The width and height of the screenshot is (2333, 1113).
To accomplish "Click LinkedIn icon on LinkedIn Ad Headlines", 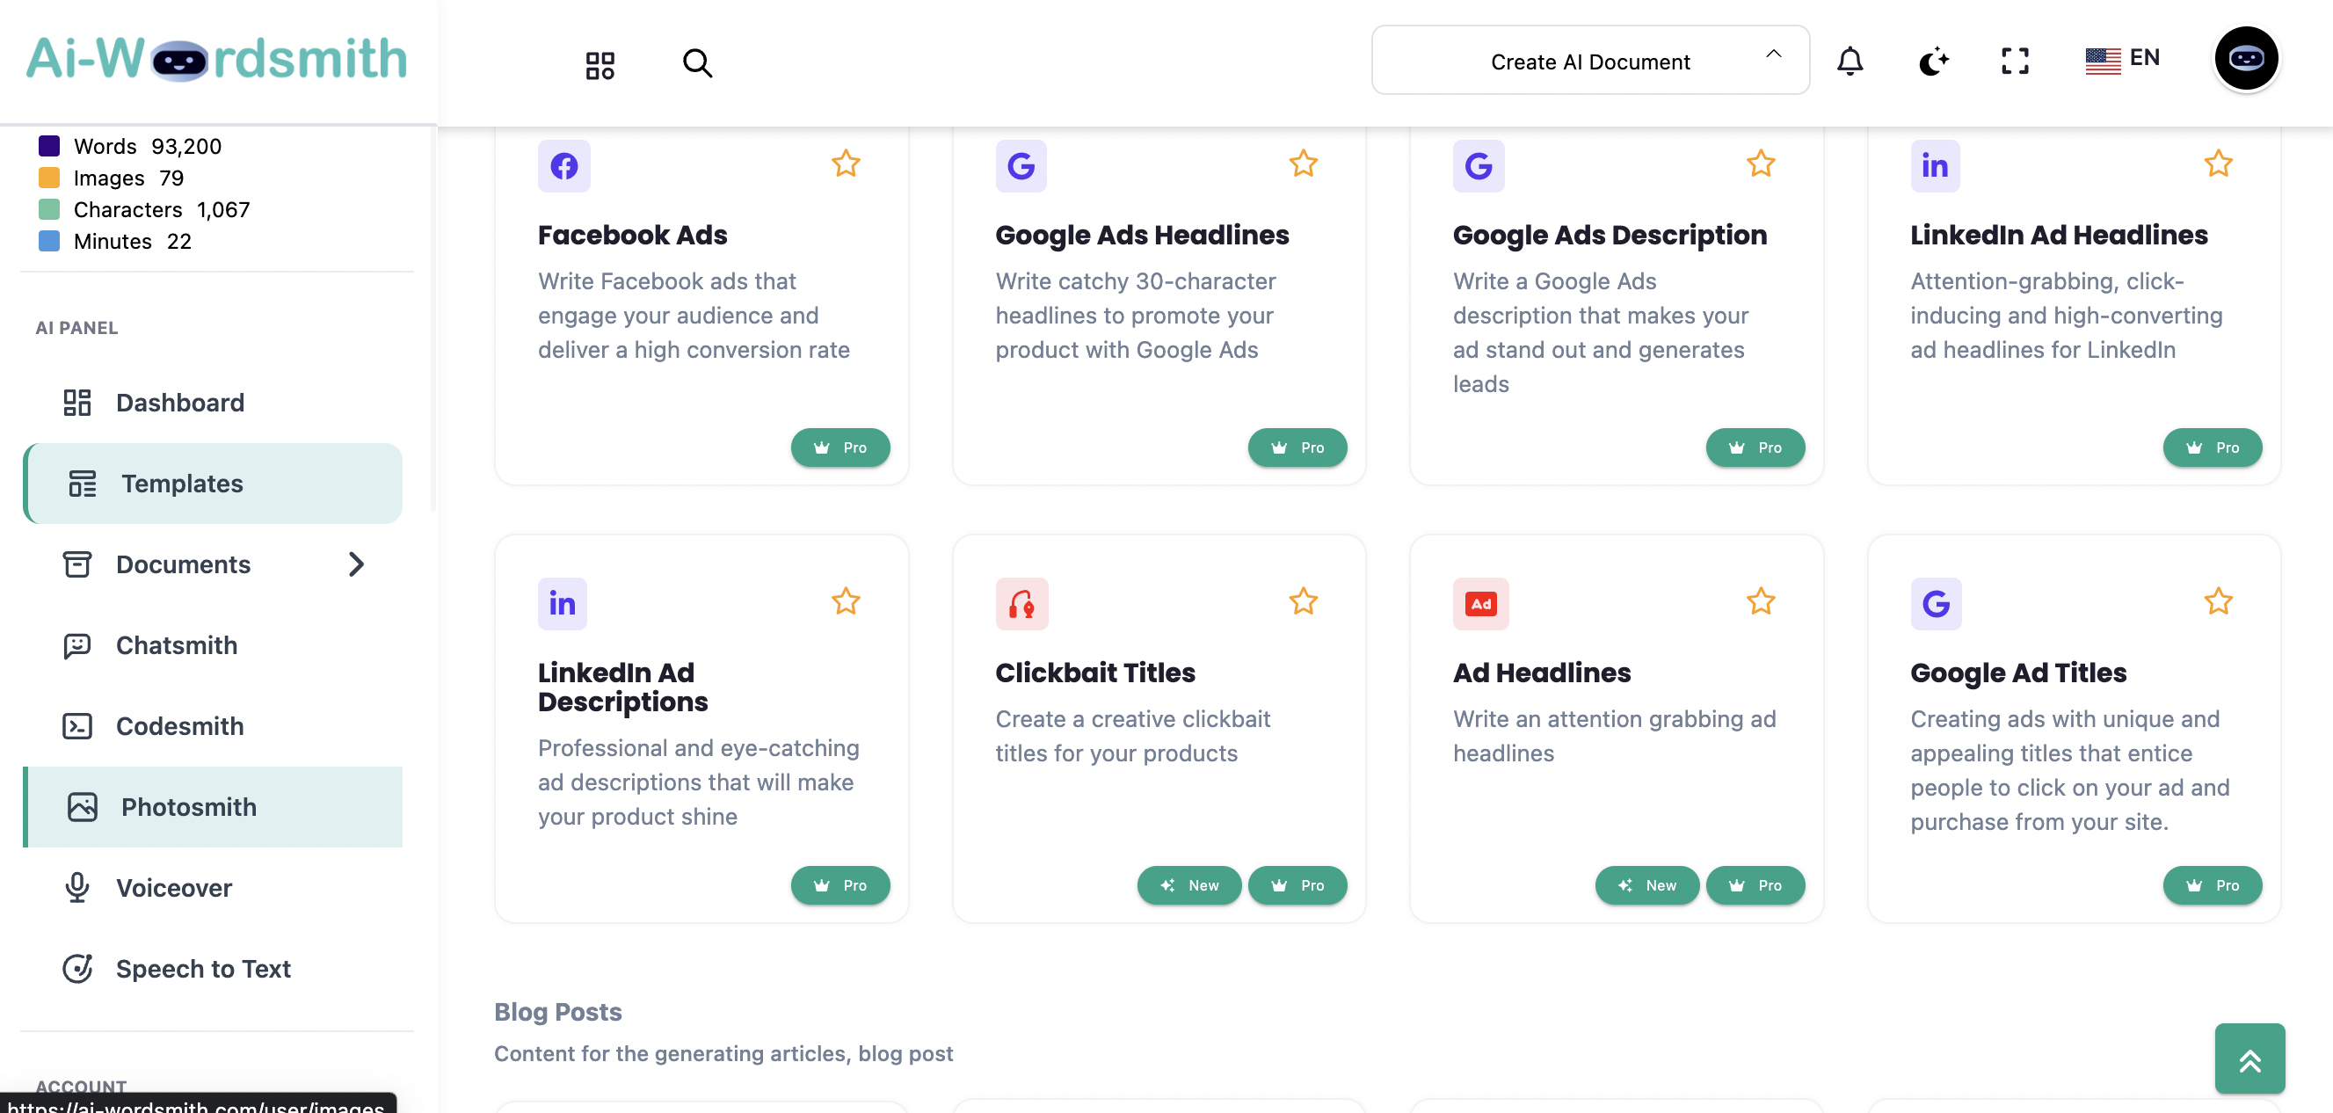I will coord(1935,166).
